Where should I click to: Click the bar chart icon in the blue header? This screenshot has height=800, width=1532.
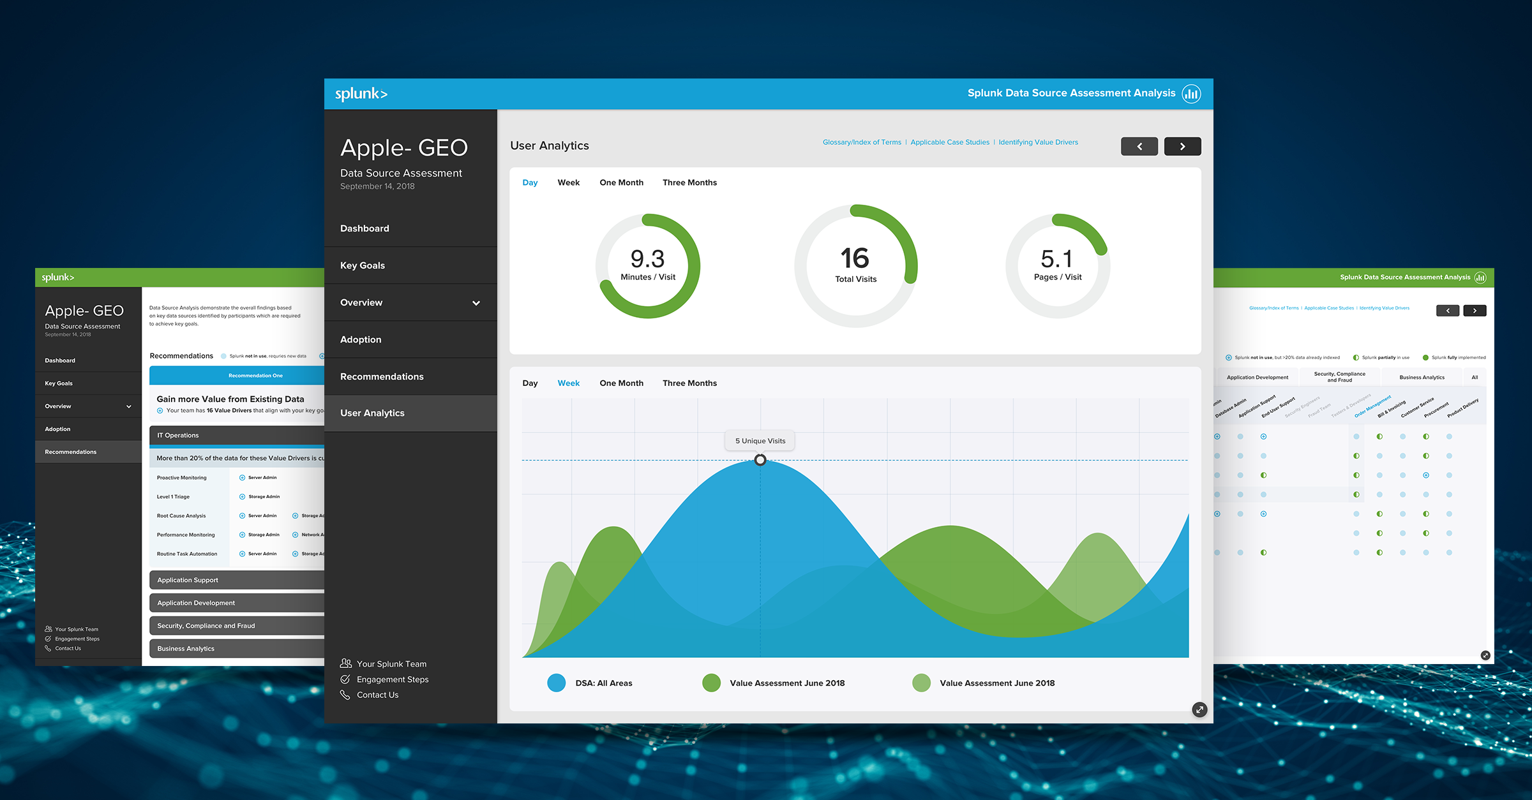tap(1191, 94)
